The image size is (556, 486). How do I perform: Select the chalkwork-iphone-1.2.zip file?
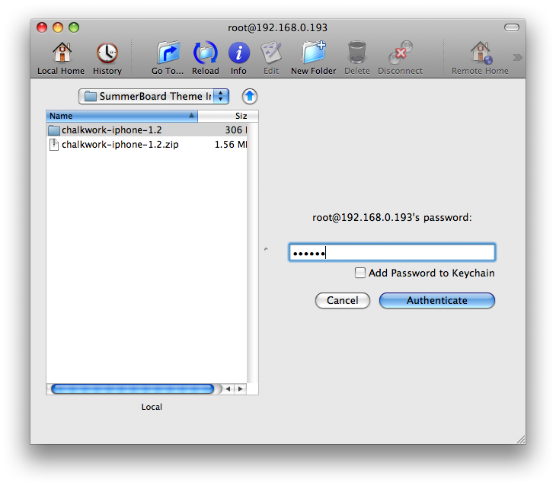pos(120,145)
